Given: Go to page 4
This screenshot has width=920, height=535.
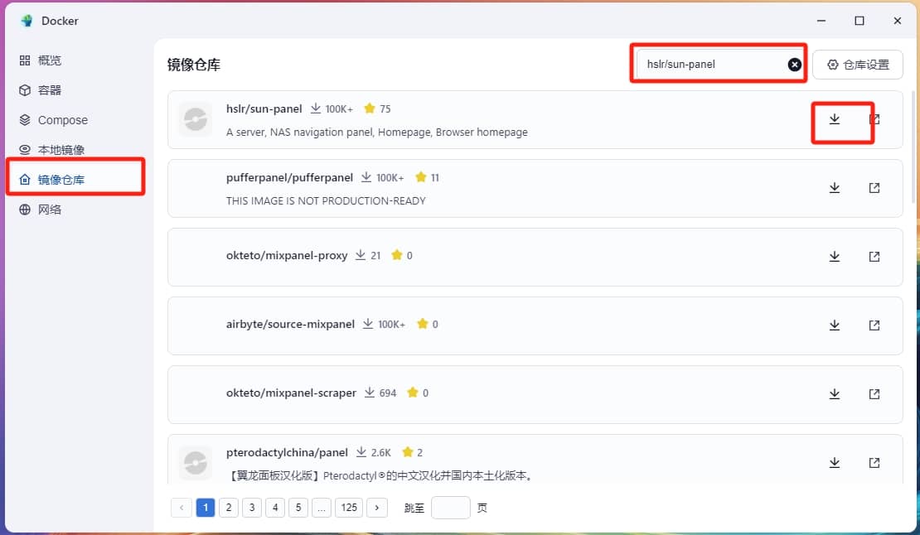Looking at the screenshot, I should point(275,508).
